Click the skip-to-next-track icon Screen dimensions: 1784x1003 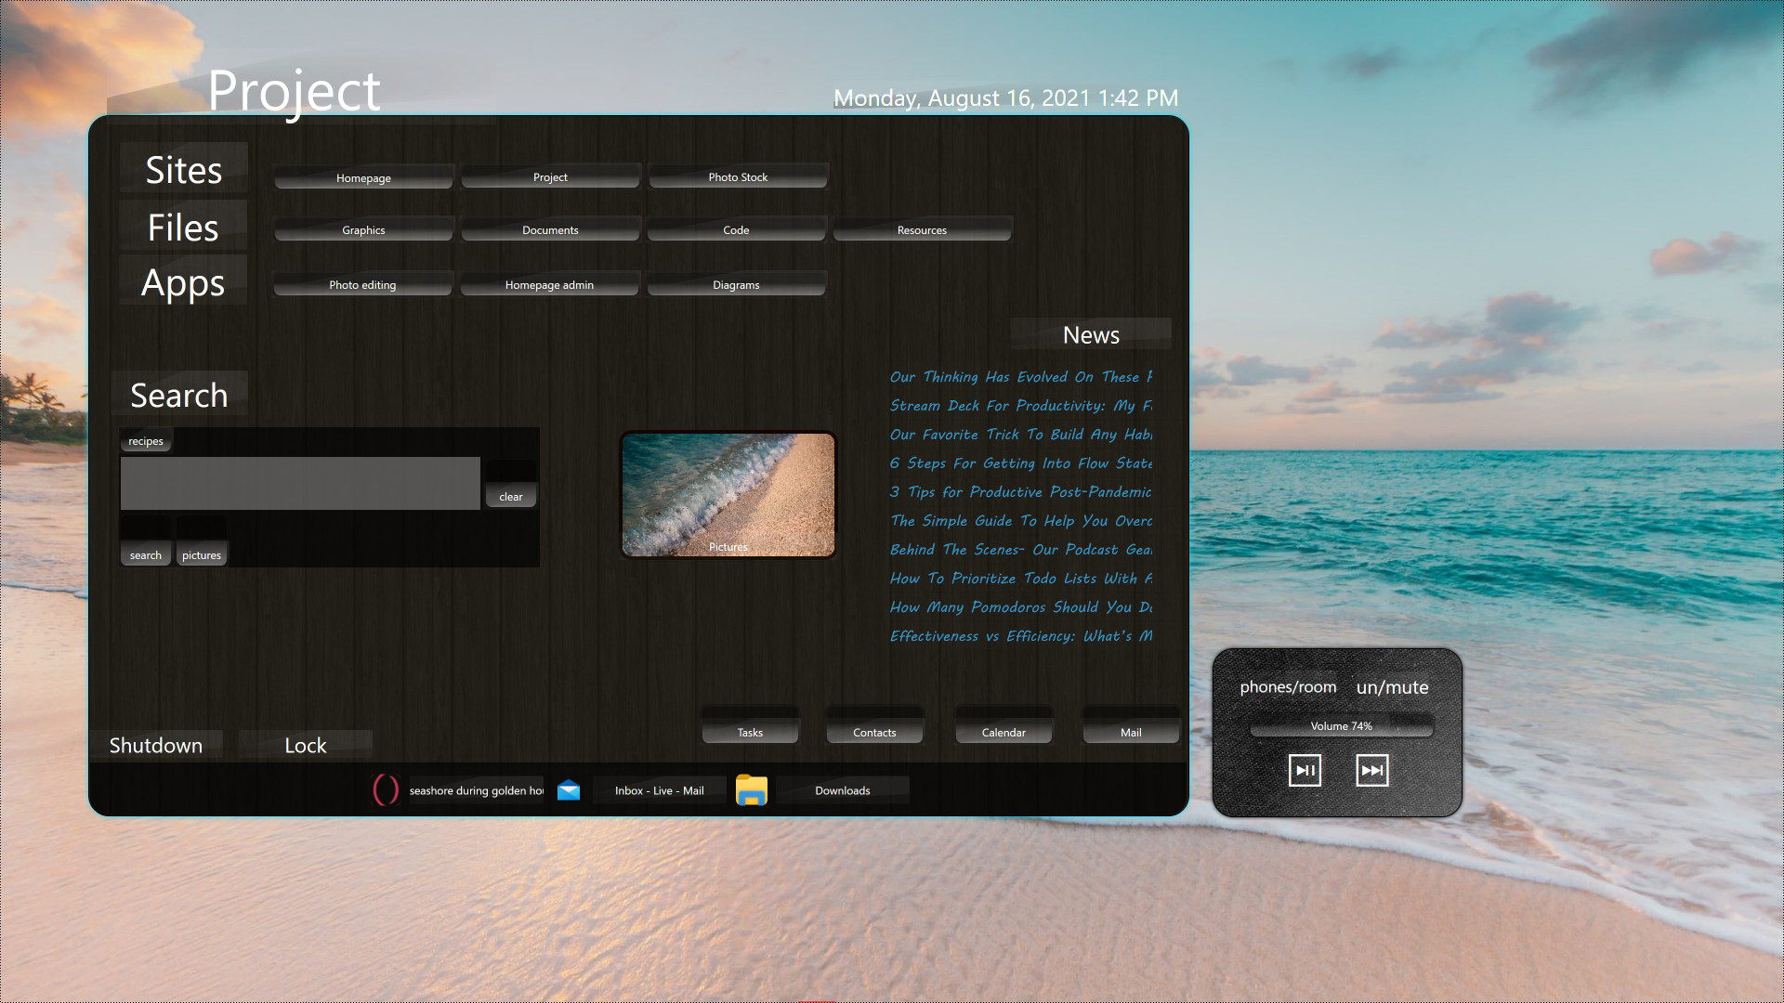(1371, 769)
